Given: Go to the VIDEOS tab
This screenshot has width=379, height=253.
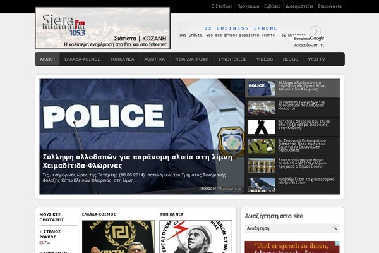Looking at the screenshot, I should tap(265, 59).
